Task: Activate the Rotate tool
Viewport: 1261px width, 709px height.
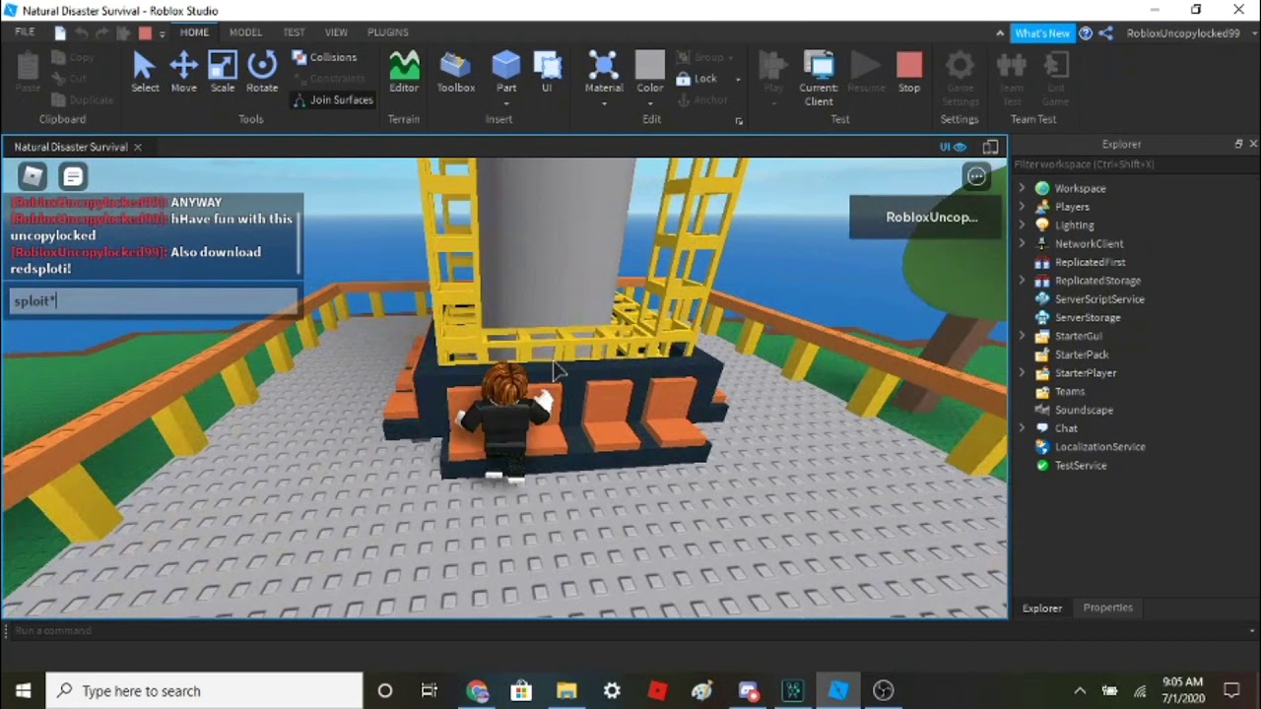Action: click(x=262, y=73)
